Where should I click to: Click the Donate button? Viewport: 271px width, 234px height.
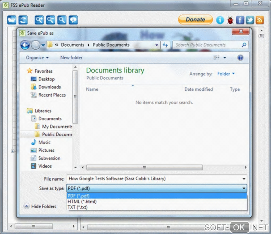(196, 20)
